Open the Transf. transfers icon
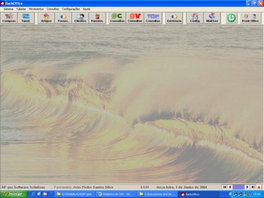264x198 pixels. click(x=26, y=18)
